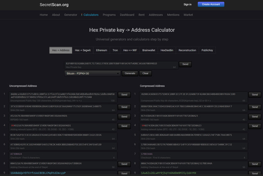Go to the Home nav item

click(44, 15)
